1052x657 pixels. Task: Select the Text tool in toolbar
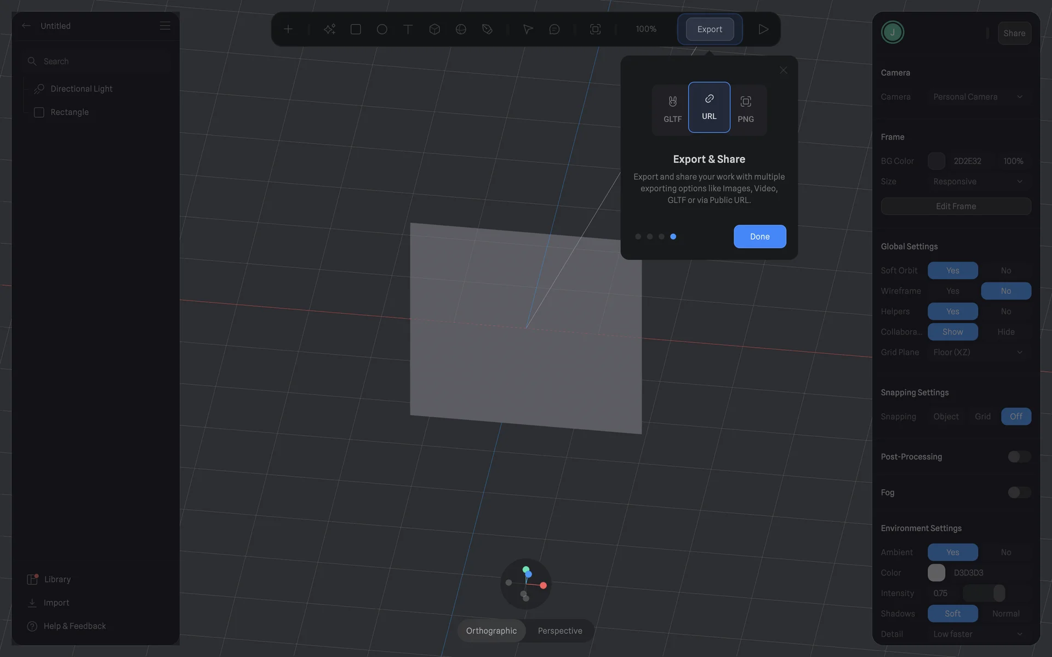point(408,29)
